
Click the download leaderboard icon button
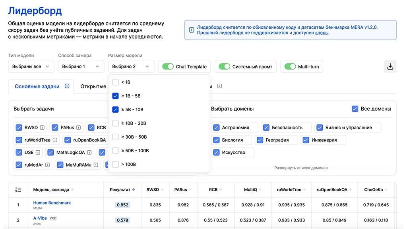390,66
